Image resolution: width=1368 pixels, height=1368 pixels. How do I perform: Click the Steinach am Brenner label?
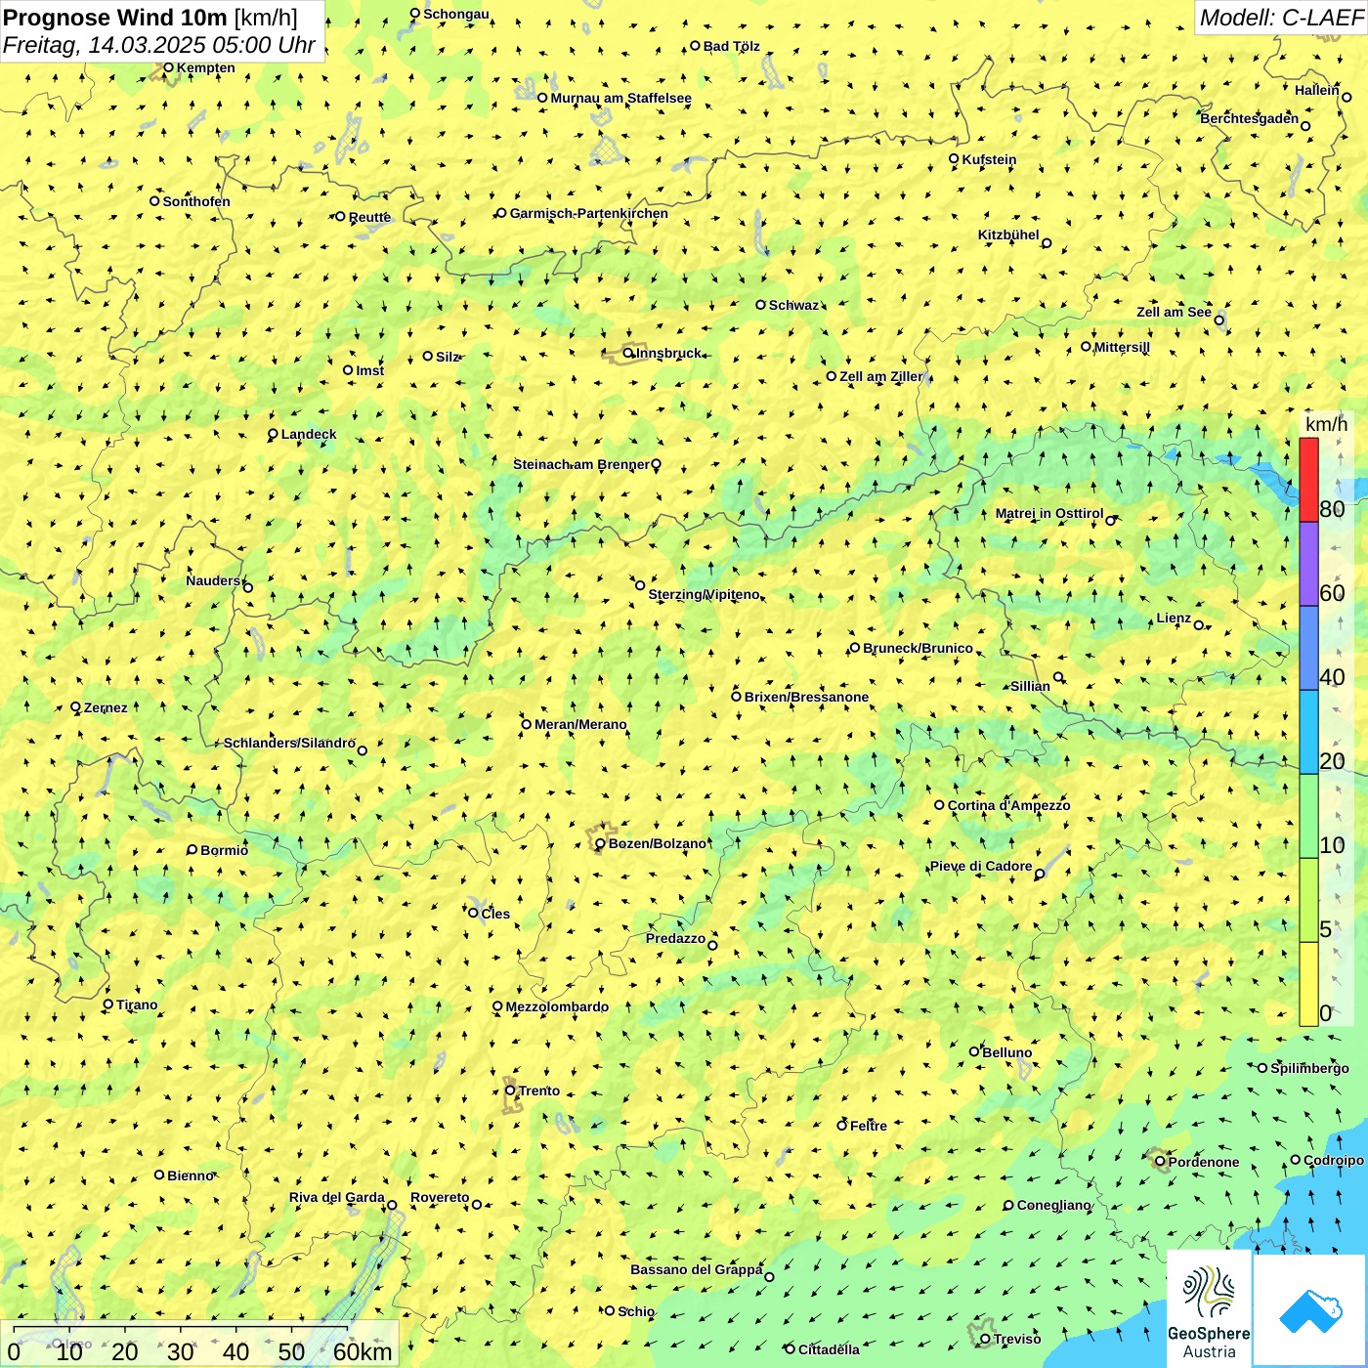580,464
